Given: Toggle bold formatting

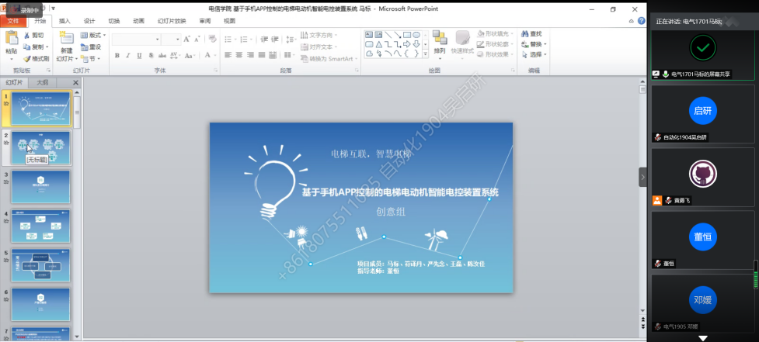Looking at the screenshot, I should [117, 55].
